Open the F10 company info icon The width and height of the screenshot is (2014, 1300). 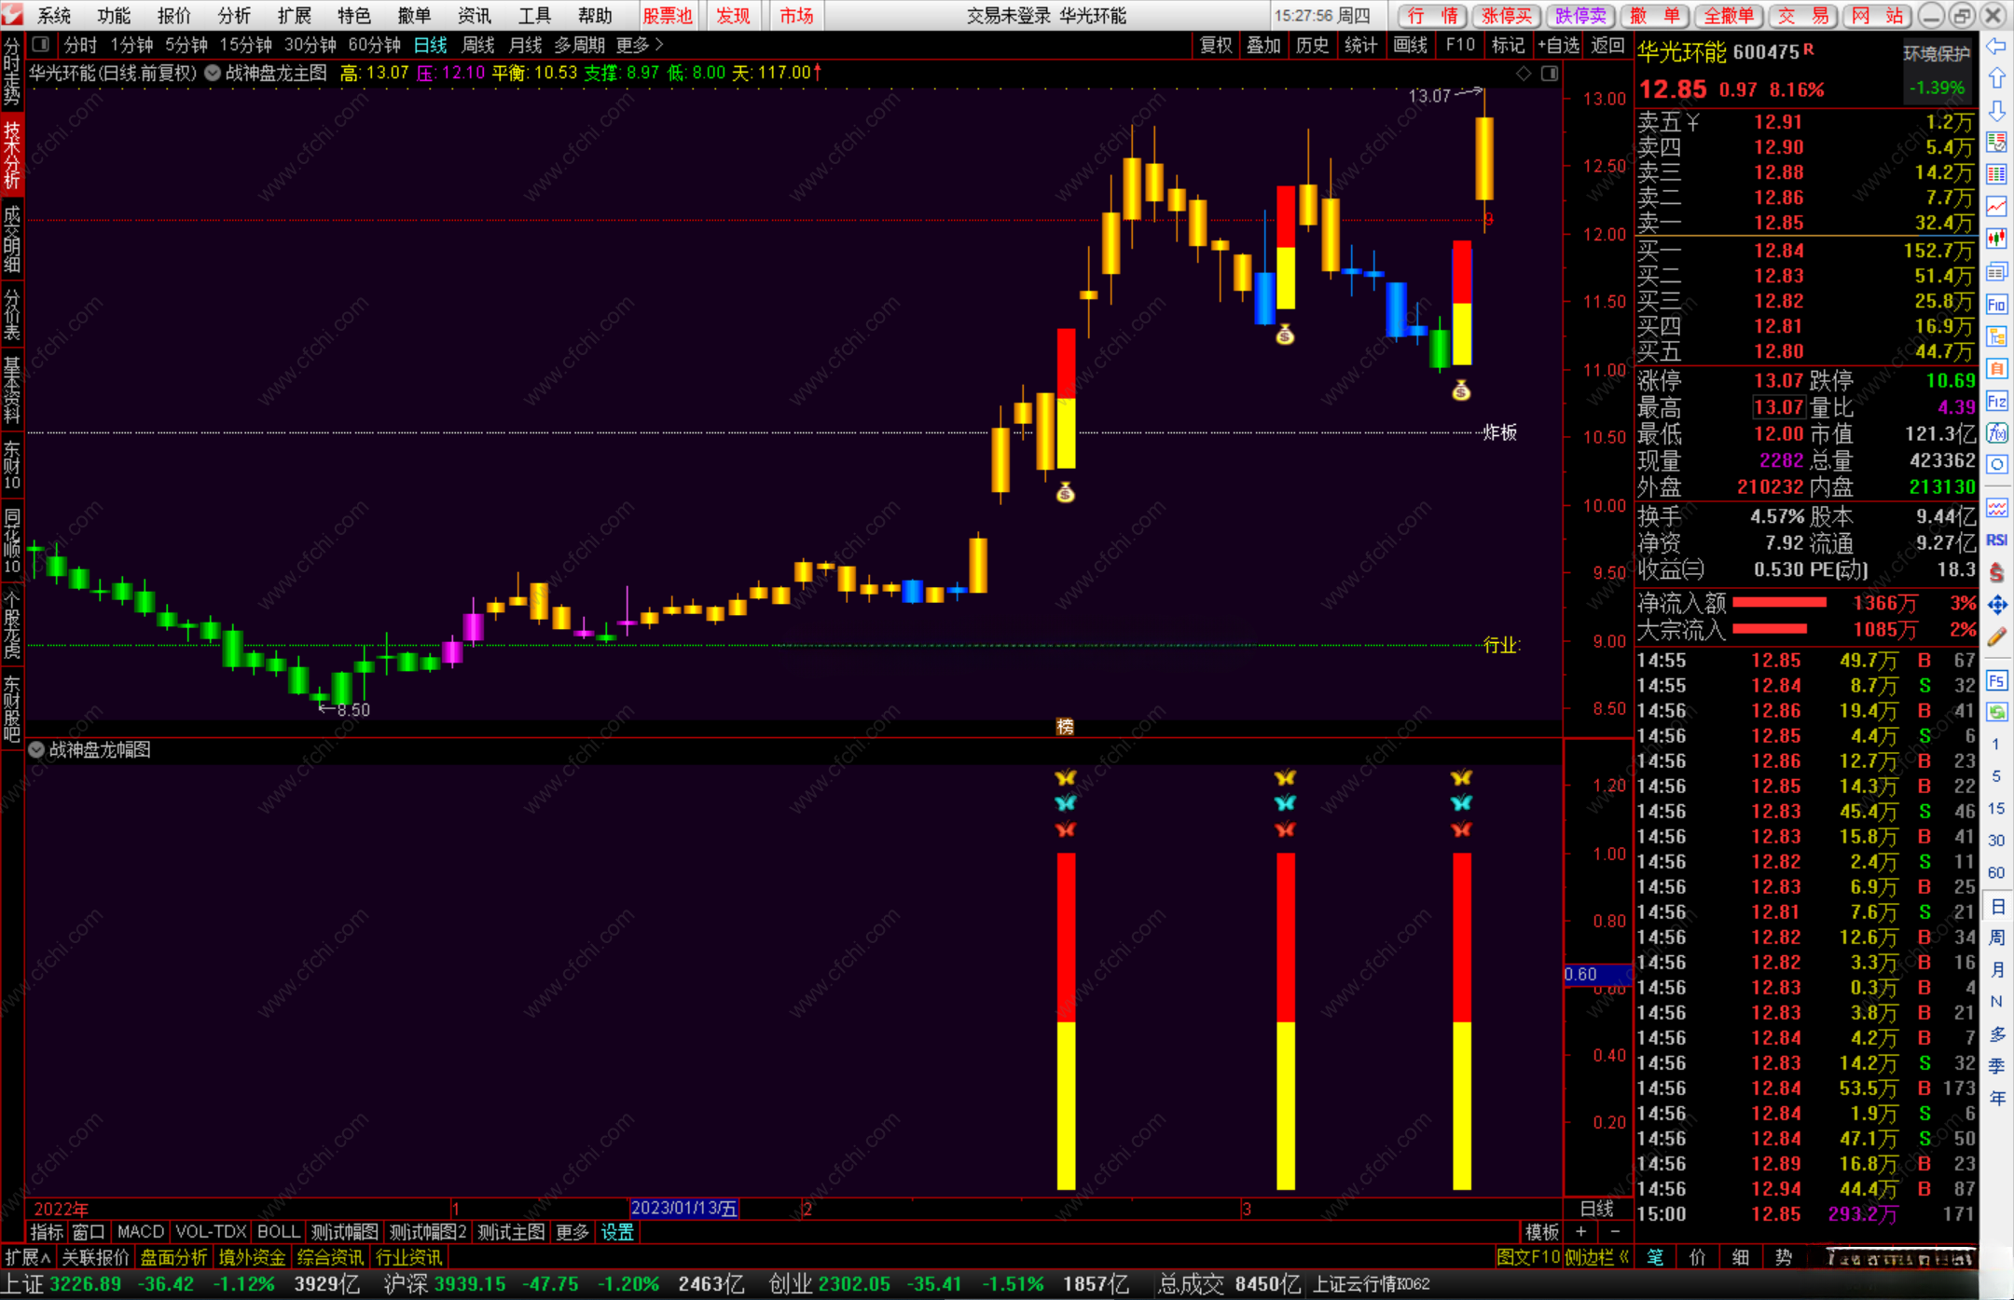coord(1996,305)
